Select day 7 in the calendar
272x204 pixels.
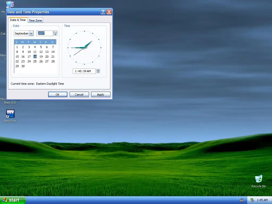pos(53,47)
